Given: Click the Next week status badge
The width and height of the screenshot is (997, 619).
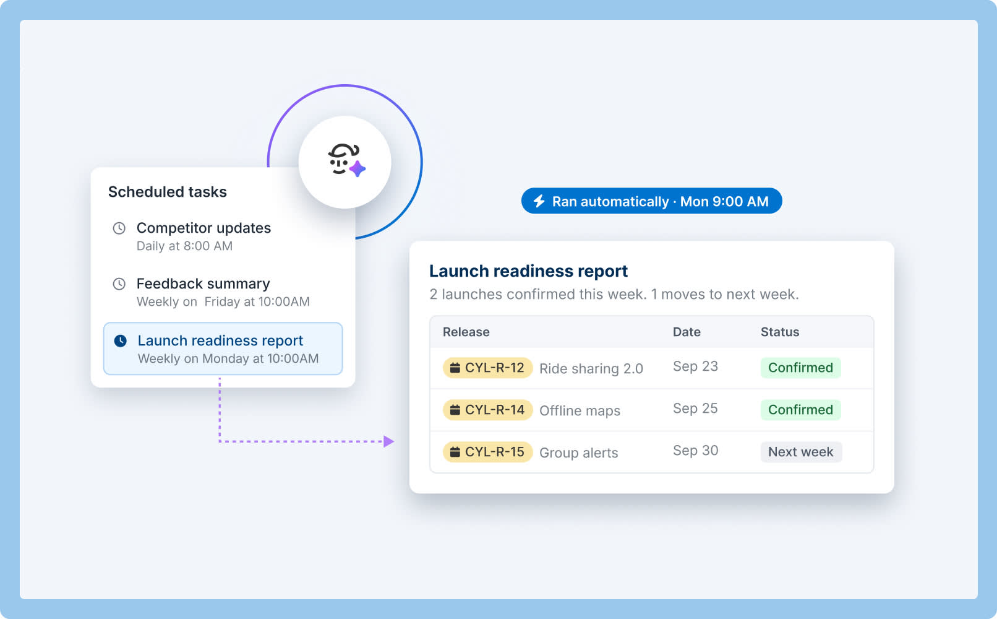Looking at the screenshot, I should pyautogui.click(x=801, y=452).
